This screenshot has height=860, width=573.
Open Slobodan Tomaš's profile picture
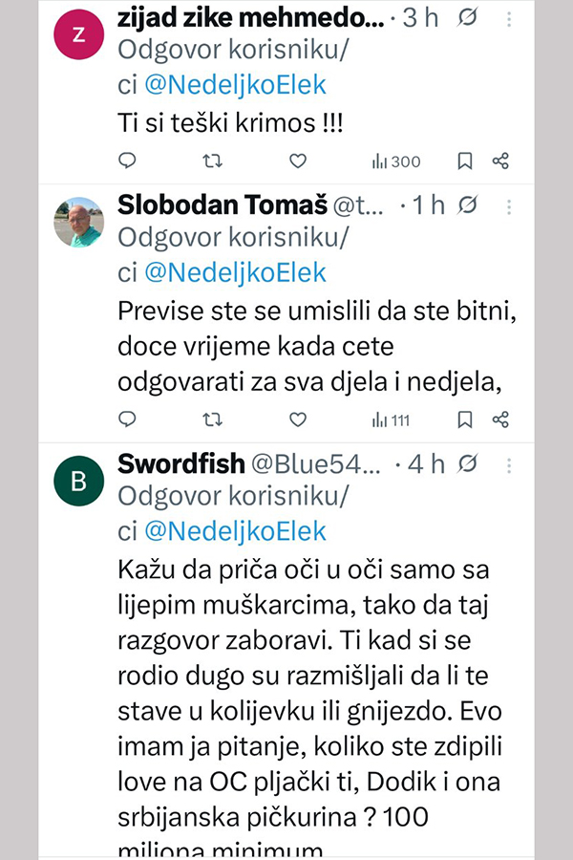pyautogui.click(x=79, y=222)
